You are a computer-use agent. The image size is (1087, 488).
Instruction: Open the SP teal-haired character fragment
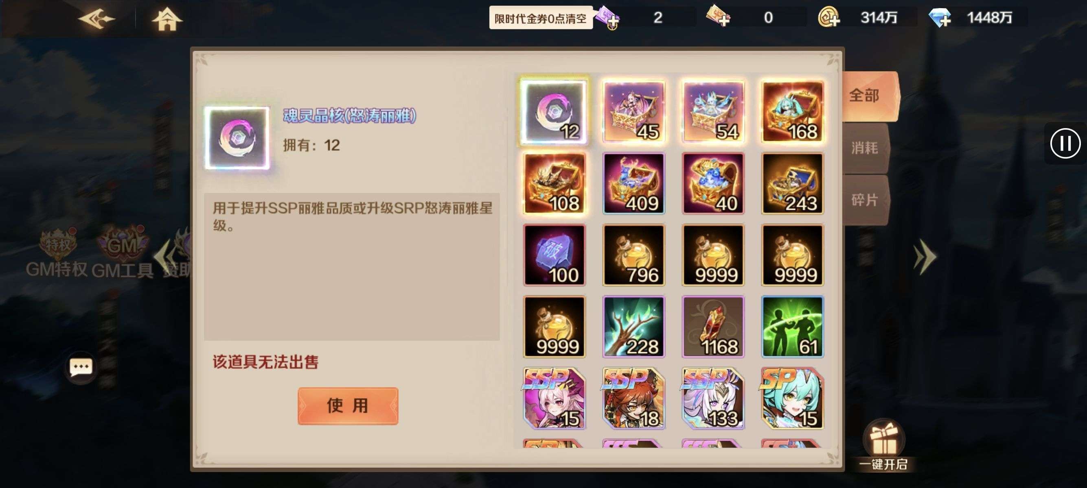(793, 398)
